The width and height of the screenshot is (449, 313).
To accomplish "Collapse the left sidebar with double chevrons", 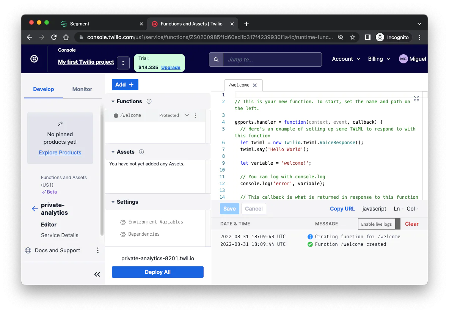I will point(97,274).
